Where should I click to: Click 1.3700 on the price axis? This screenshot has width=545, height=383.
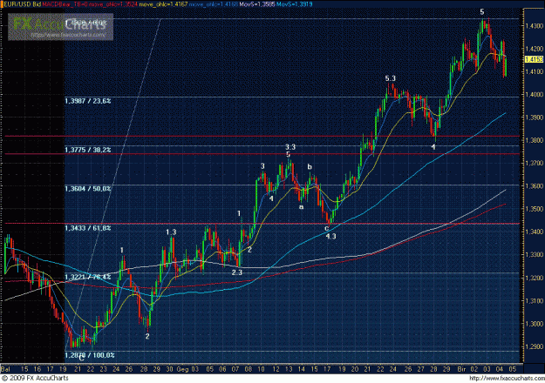(534, 163)
